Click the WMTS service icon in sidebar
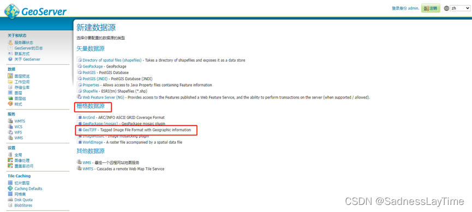This screenshot has width=472, height=212. [x=10, y=121]
